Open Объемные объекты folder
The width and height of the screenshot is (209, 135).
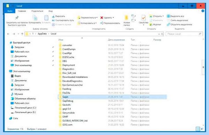click(x=23, y=99)
